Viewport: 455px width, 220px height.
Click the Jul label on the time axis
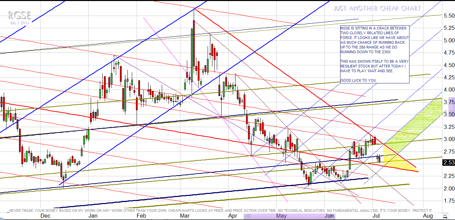pos(376,216)
